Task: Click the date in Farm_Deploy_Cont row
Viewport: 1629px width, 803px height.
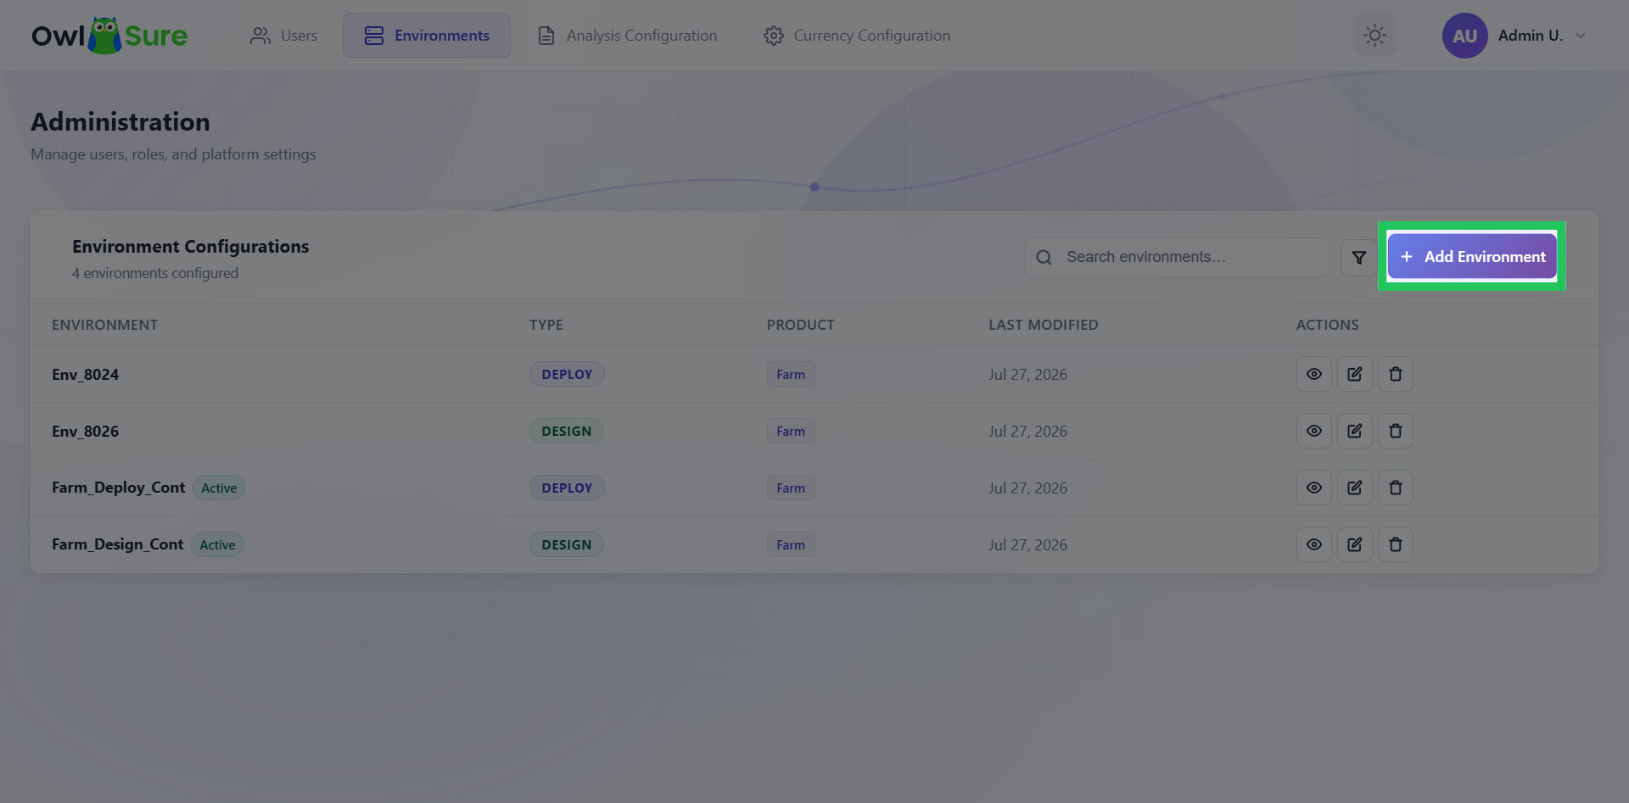Action: [1027, 488]
